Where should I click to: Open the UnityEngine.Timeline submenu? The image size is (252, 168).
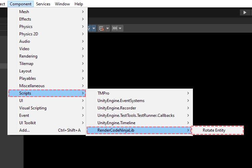point(139,123)
